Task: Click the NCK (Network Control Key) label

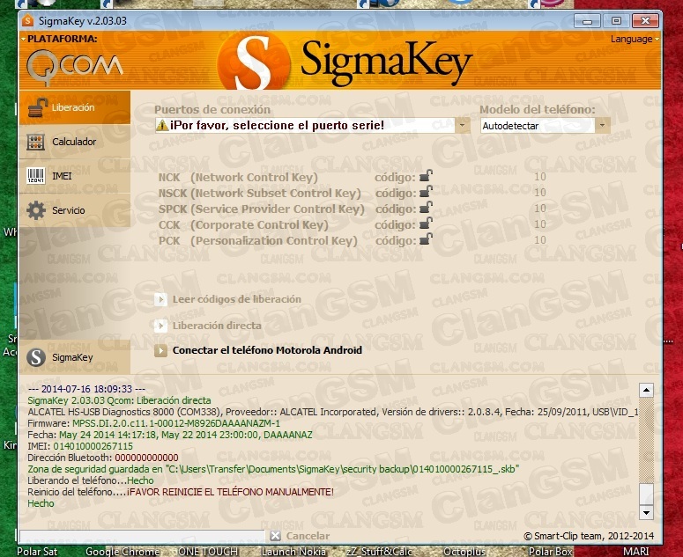Action: pyautogui.click(x=238, y=177)
